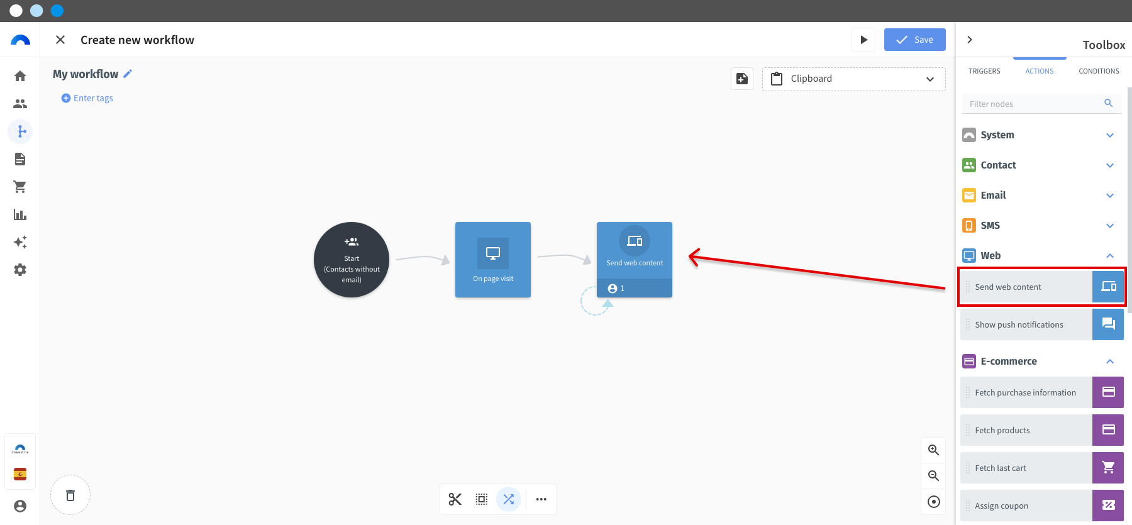Screen dimensions: 1132x525
Task: Open the Home sidebar icon
Action: (x=20, y=76)
